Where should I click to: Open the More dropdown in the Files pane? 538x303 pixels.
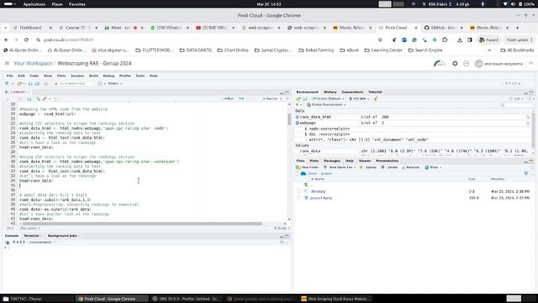(x=433, y=167)
